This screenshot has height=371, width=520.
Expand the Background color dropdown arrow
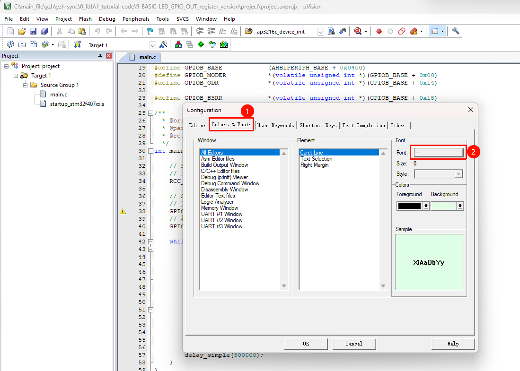click(x=460, y=206)
